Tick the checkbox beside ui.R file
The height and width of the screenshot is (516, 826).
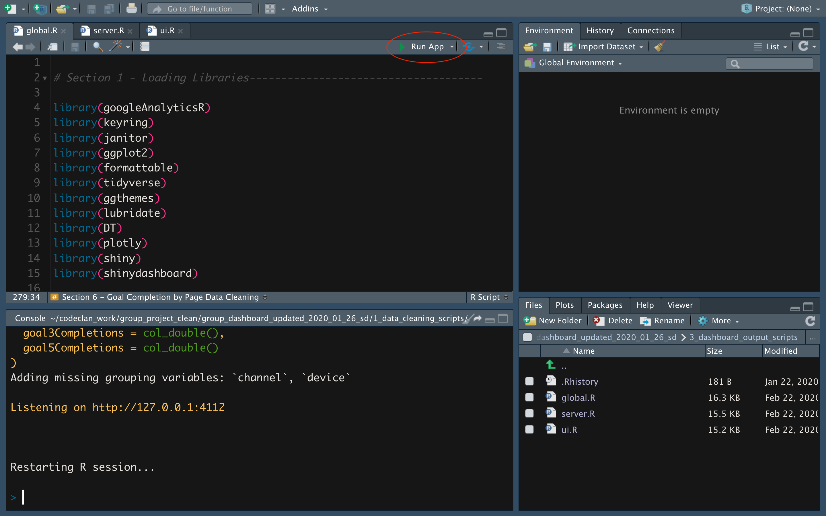coord(529,429)
